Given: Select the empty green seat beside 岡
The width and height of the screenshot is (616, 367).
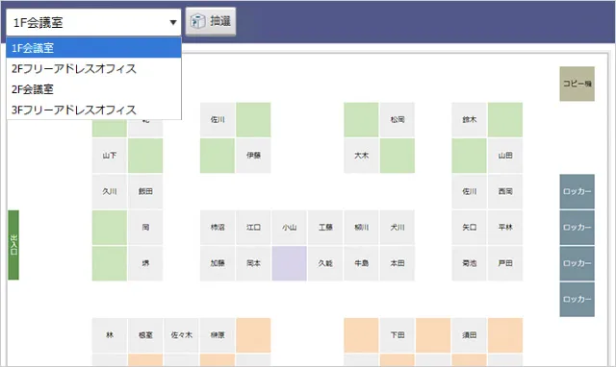Looking at the screenshot, I should coord(110,228).
